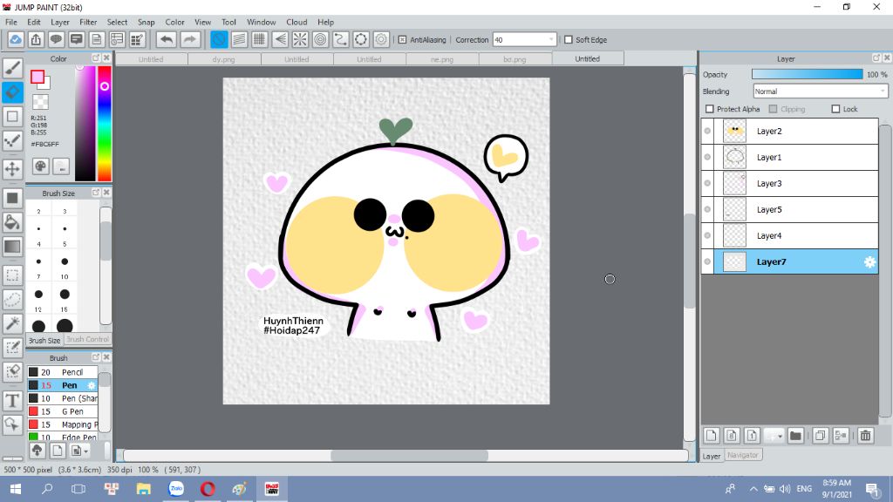The image size is (893, 502).
Task: Activate the Move tool
Action: click(12, 169)
